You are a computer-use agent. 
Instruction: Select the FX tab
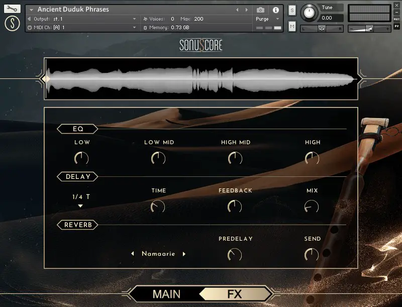[234, 294]
